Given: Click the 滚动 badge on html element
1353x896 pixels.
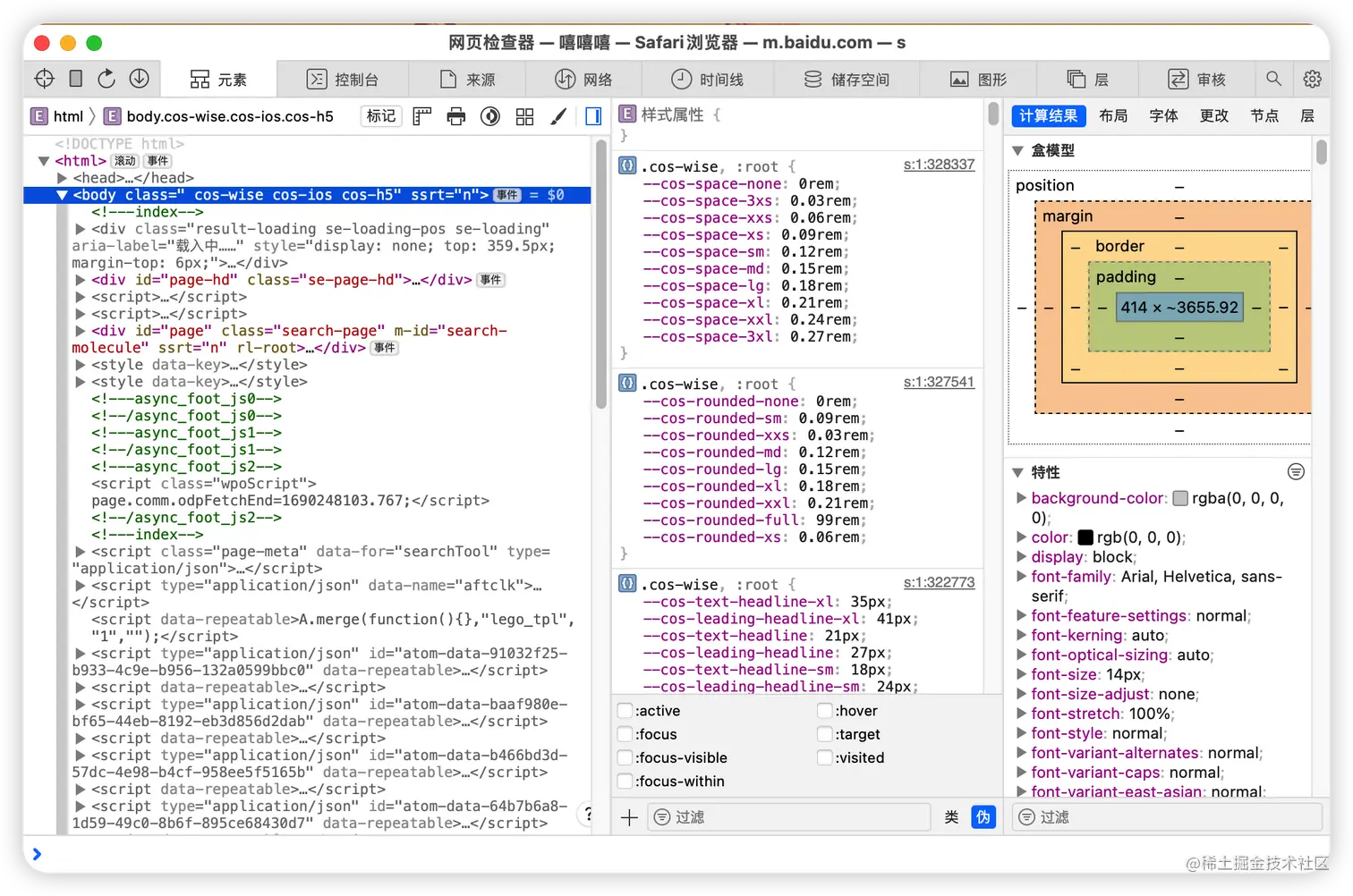Looking at the screenshot, I should 124,161.
